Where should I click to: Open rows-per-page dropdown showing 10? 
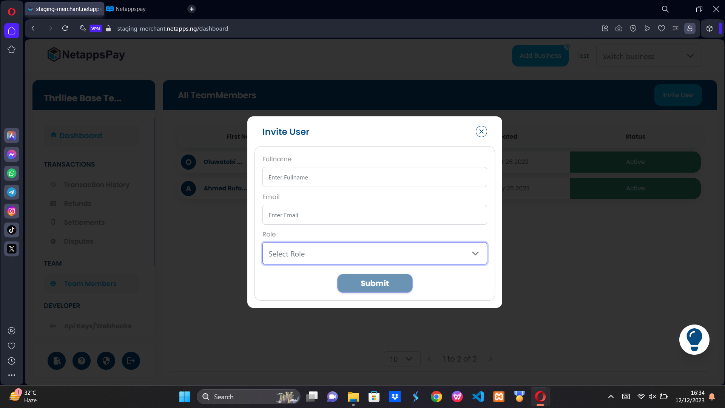click(x=401, y=359)
